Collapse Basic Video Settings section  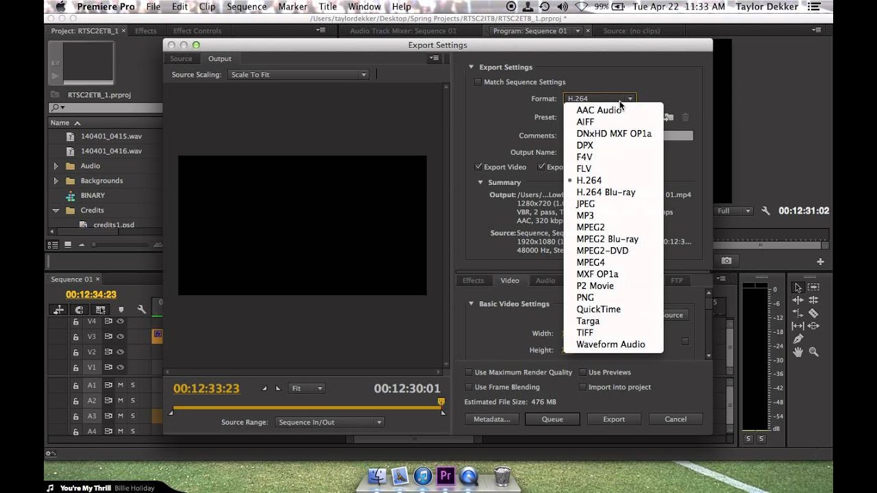point(471,303)
